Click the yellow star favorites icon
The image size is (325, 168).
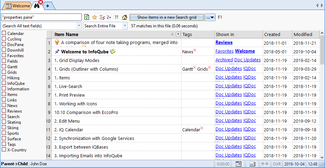point(95,17)
